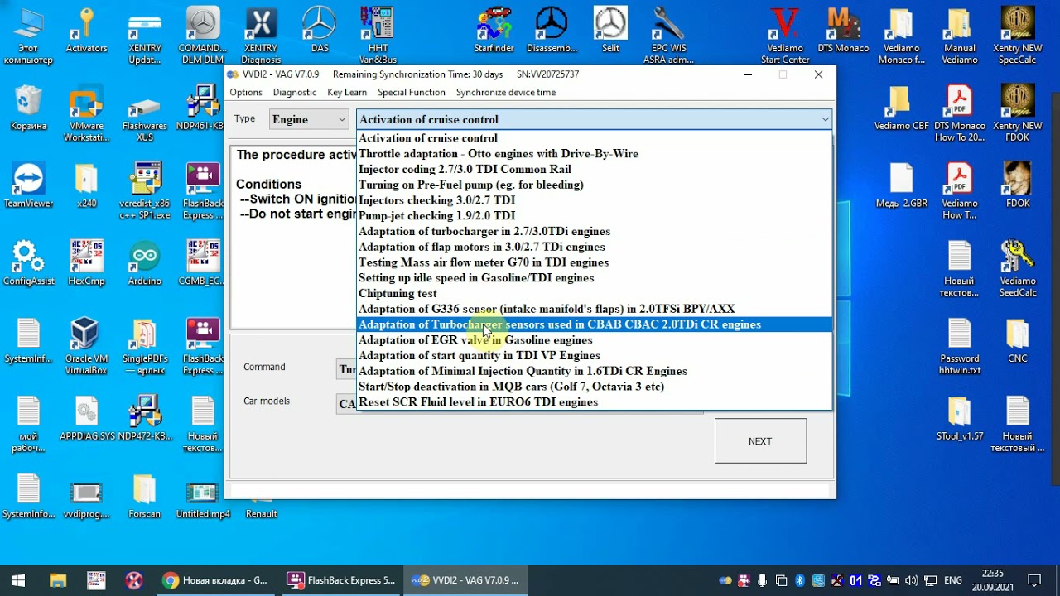The height and width of the screenshot is (596, 1060).
Task: Open the STool_v1.57 folder icon
Action: point(960,418)
